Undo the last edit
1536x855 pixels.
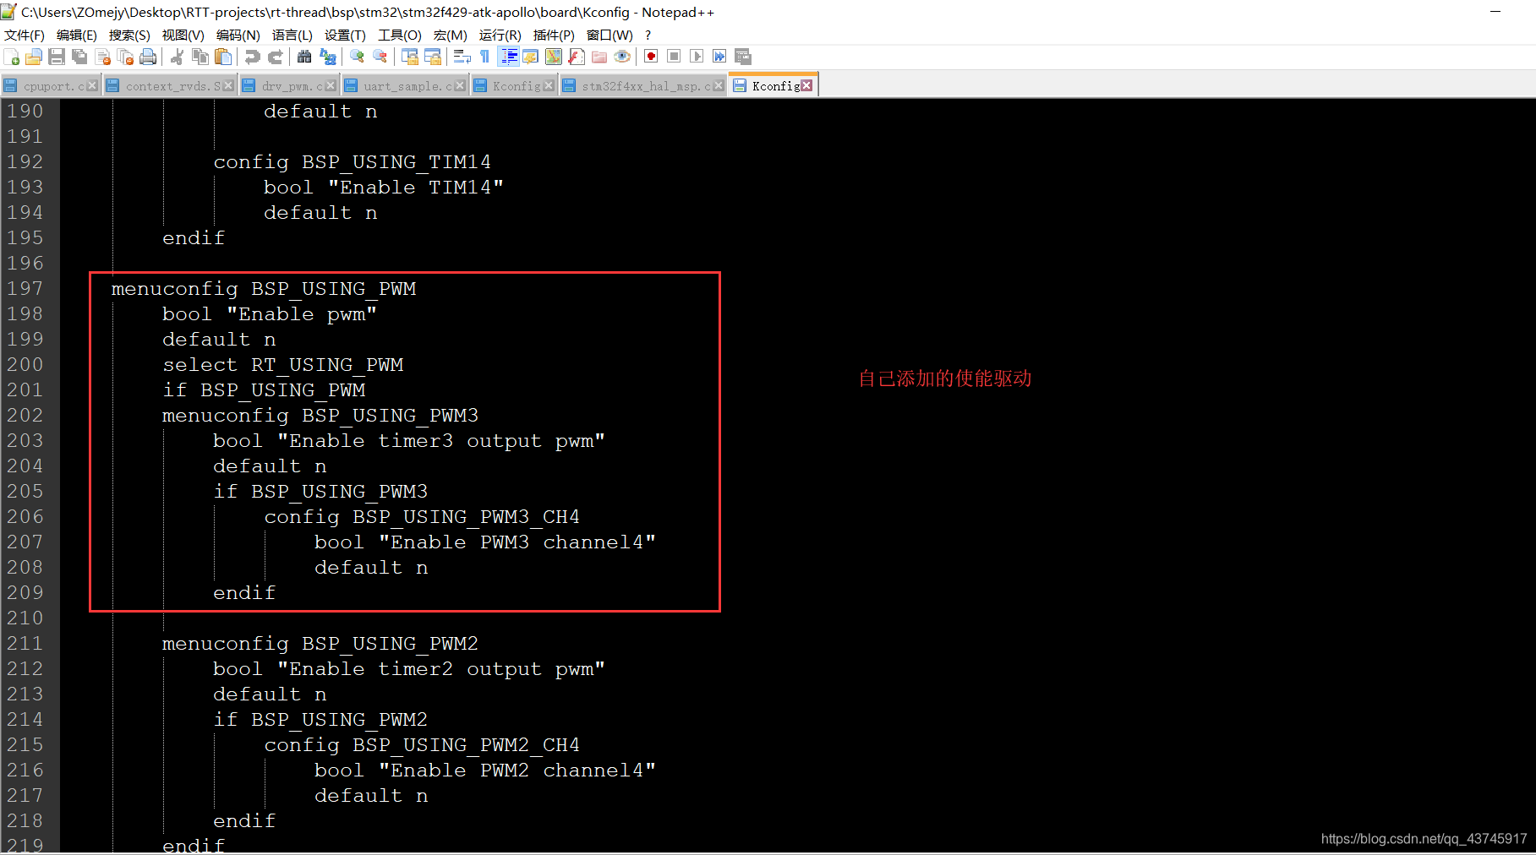click(x=252, y=57)
